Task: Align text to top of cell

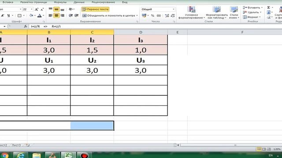Action: point(51,9)
